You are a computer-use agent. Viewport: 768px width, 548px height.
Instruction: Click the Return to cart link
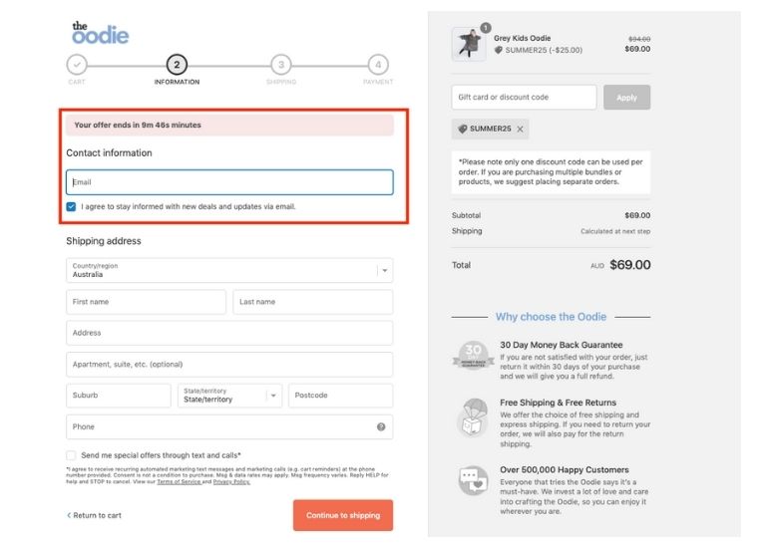[95, 515]
